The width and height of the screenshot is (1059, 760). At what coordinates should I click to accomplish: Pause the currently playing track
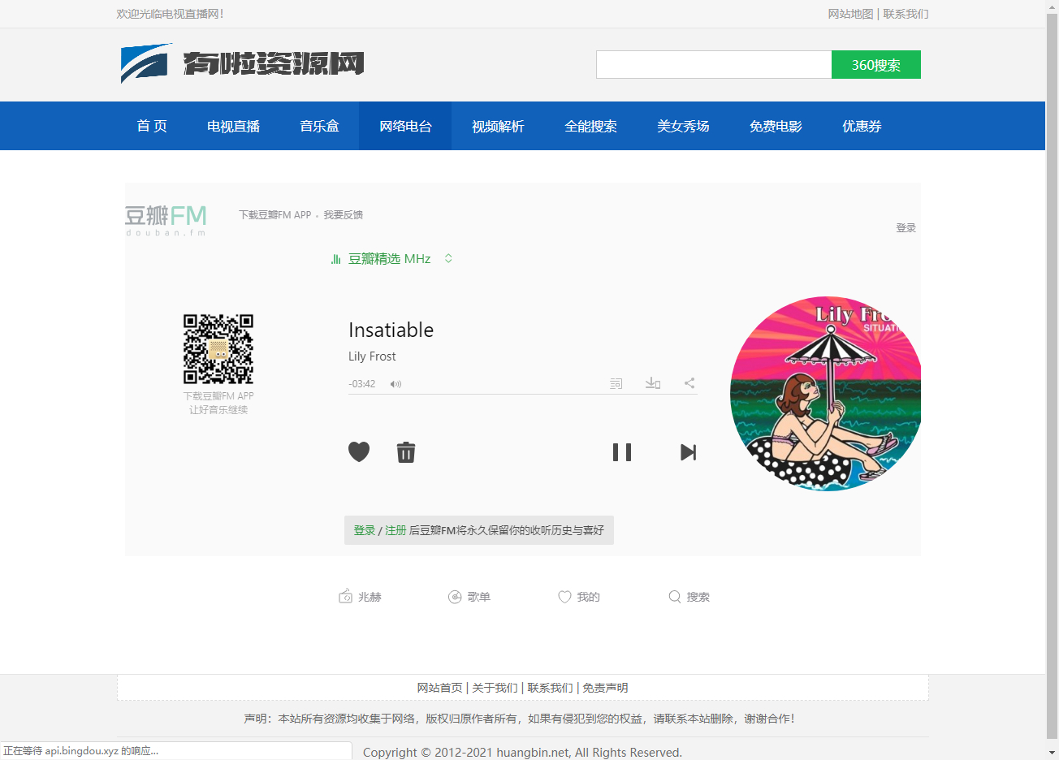pos(622,452)
